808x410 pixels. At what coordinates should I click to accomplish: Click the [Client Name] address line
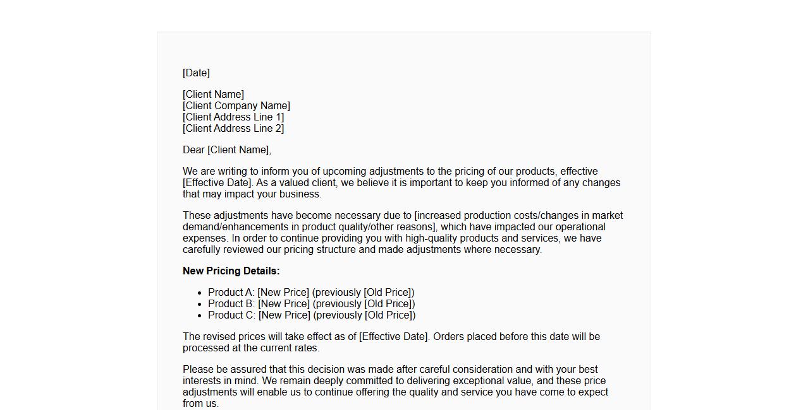pyautogui.click(x=213, y=95)
